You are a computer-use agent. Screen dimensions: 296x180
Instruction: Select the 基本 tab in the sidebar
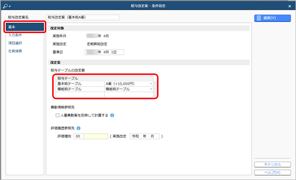coord(25,27)
